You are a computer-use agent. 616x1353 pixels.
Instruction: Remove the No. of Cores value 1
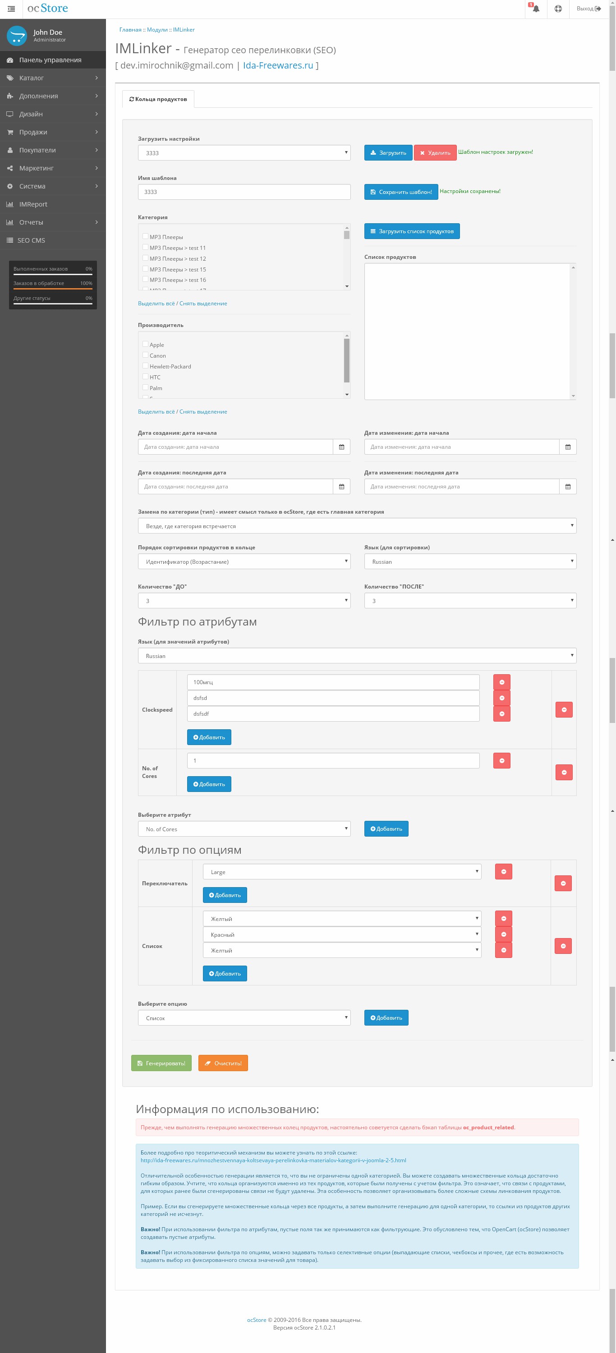501,760
